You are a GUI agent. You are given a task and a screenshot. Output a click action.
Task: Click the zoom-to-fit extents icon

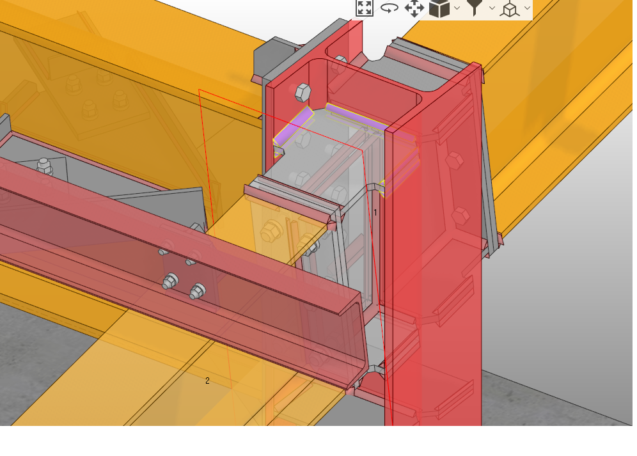[365, 8]
